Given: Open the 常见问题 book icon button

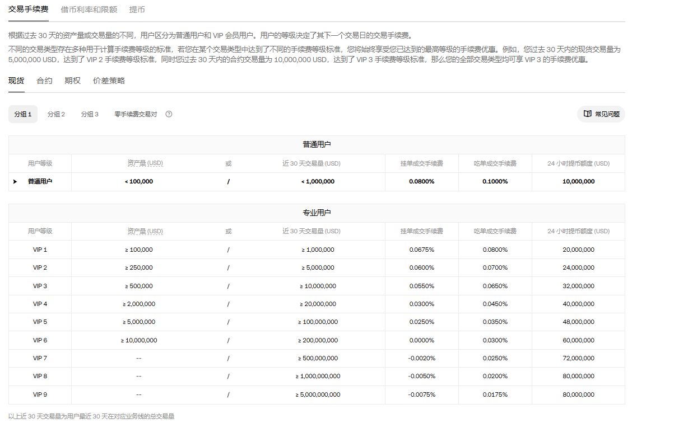Looking at the screenshot, I should (x=601, y=114).
